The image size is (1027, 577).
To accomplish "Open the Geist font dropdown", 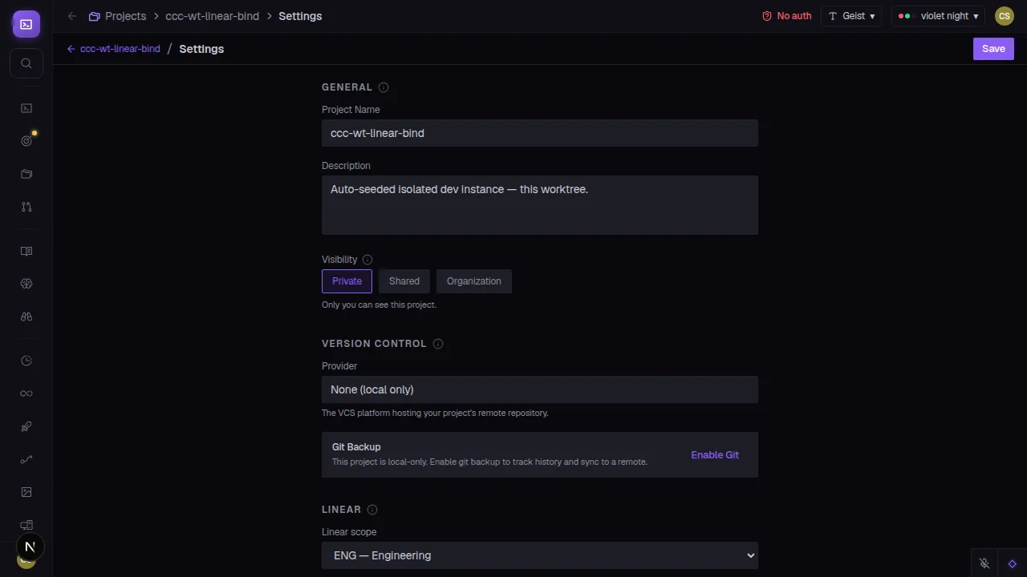I will pos(851,16).
